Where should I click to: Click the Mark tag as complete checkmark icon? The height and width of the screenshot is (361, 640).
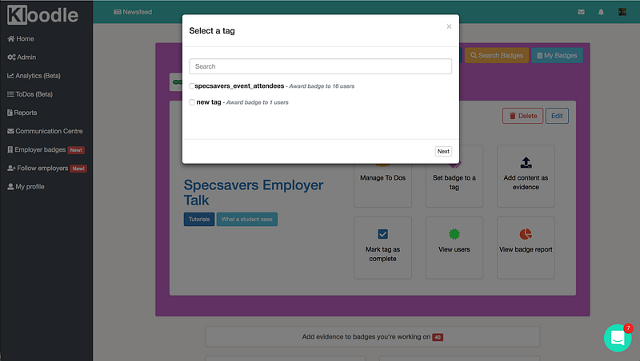(383, 234)
